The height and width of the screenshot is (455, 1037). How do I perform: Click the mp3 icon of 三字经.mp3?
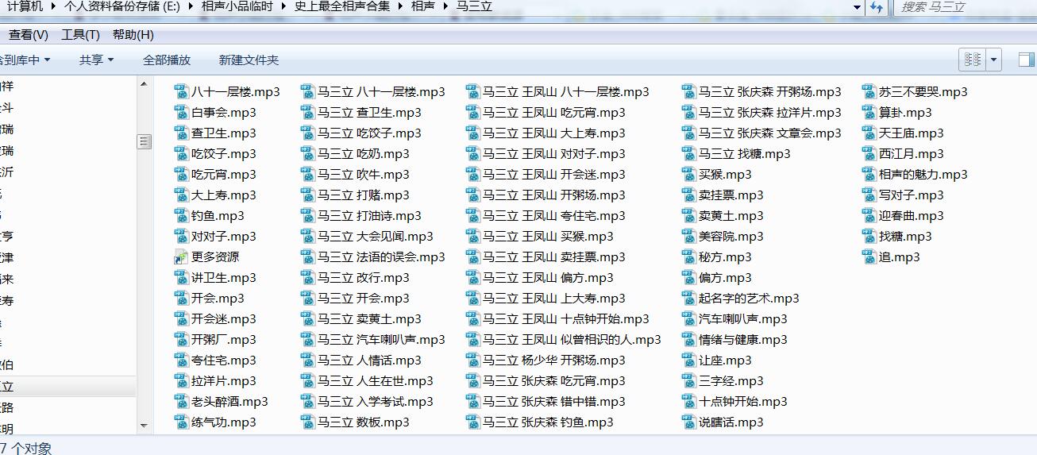pos(688,380)
